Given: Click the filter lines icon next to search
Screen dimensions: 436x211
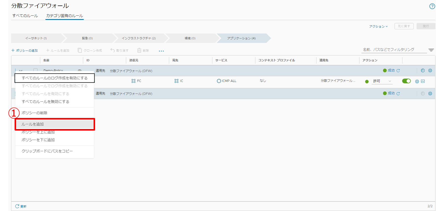Looking at the screenshot, I should (431, 50).
